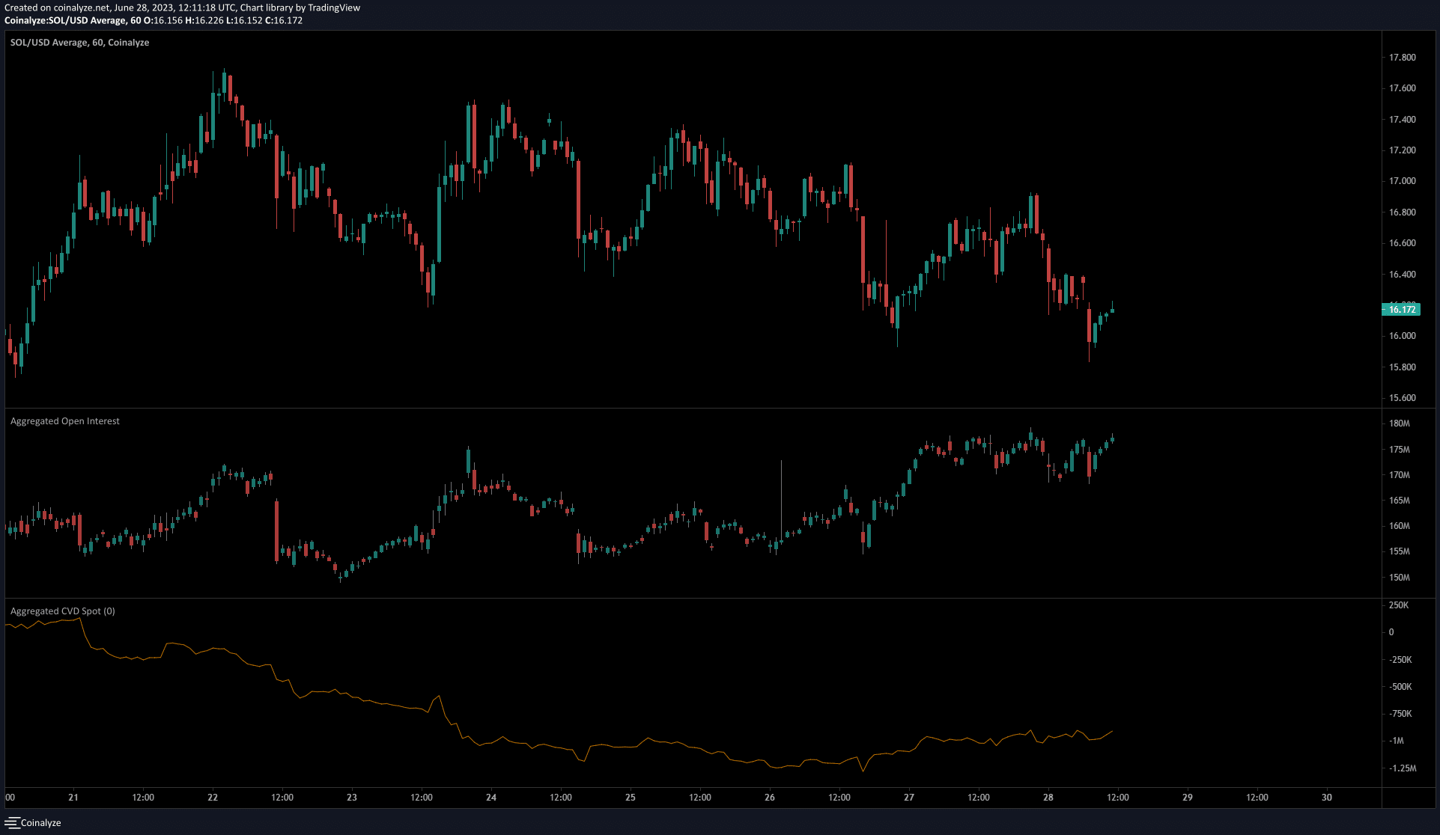Click date label 23 on time axis
Viewport: 1440px width, 835px height.
[x=352, y=798]
